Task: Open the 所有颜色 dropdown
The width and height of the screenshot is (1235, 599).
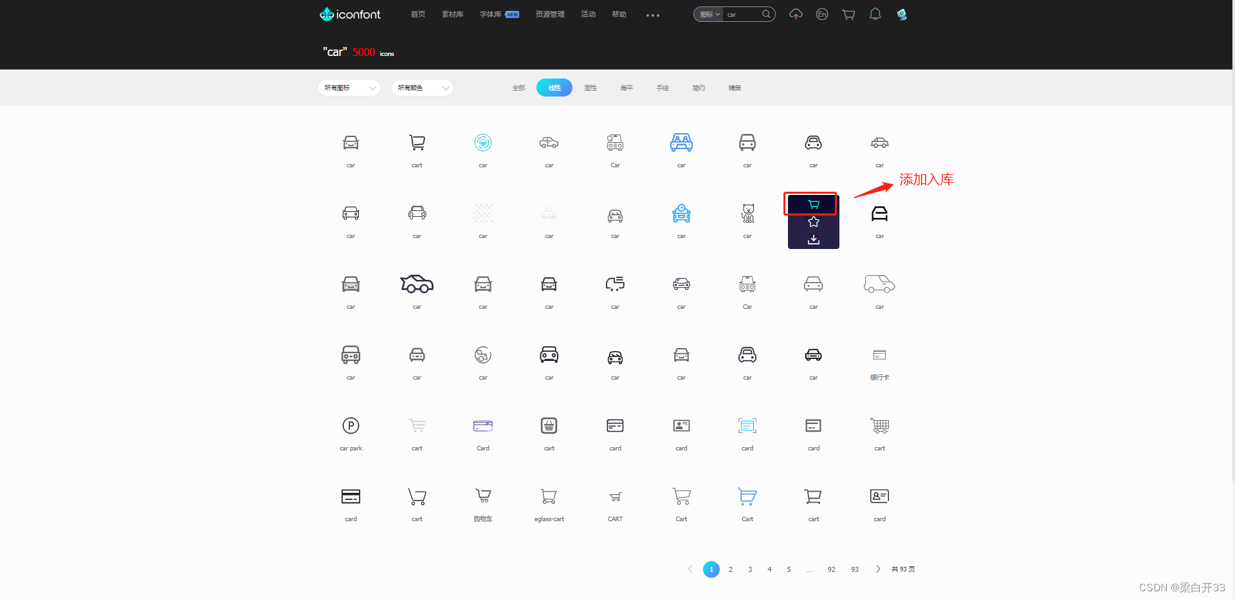Action: 422,88
